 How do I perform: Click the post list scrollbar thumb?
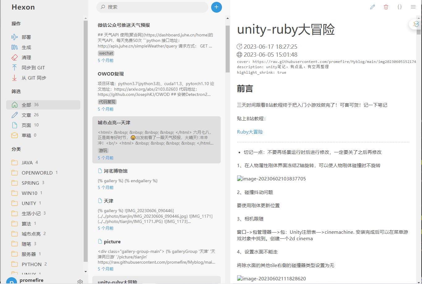point(228,49)
